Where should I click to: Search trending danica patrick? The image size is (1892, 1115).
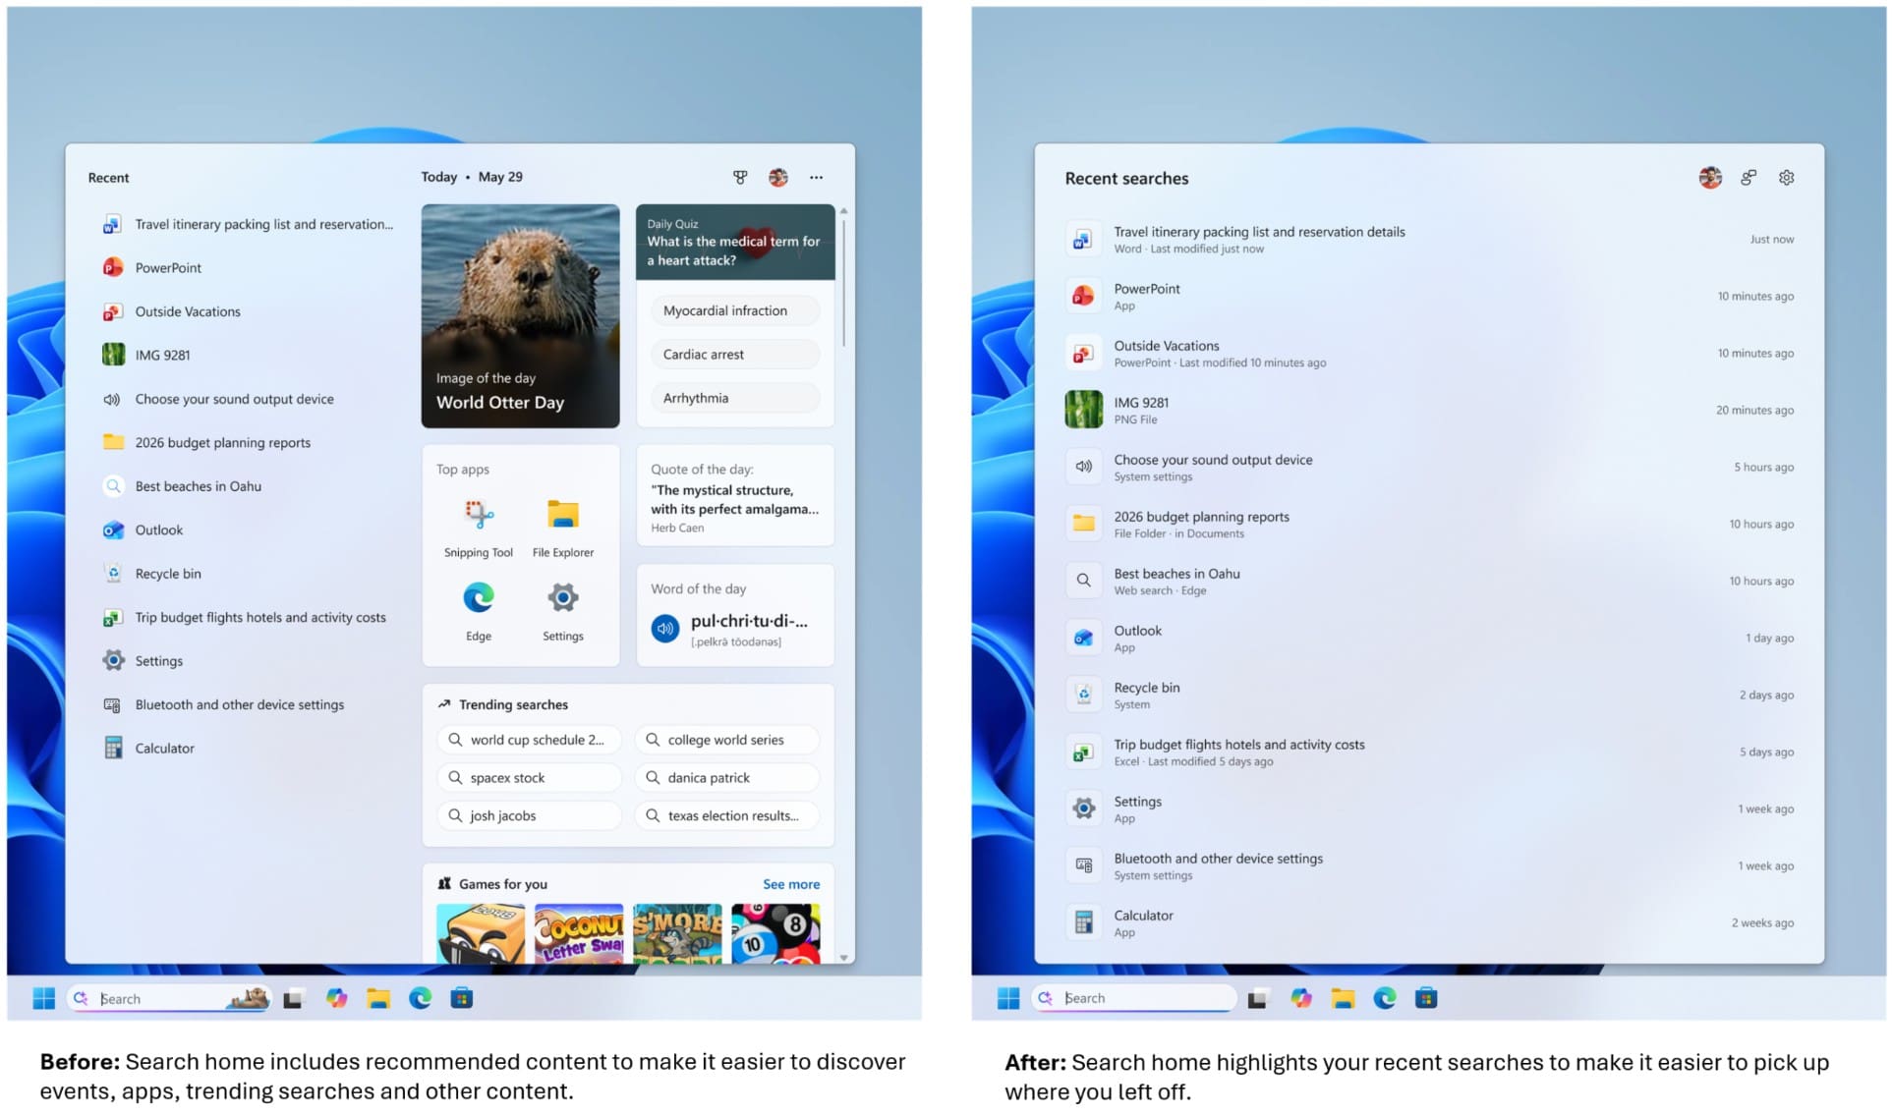(727, 777)
